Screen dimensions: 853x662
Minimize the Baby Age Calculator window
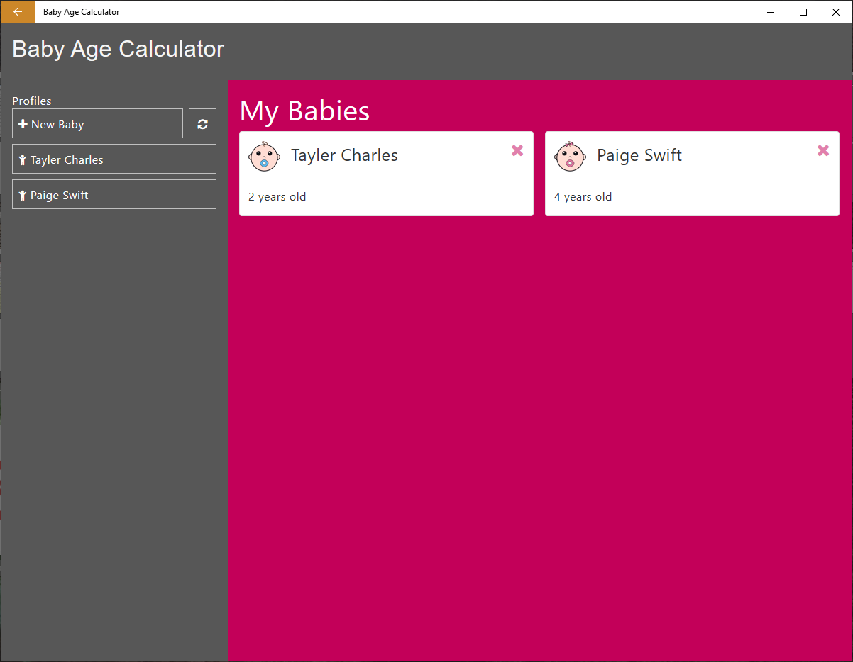pos(771,12)
